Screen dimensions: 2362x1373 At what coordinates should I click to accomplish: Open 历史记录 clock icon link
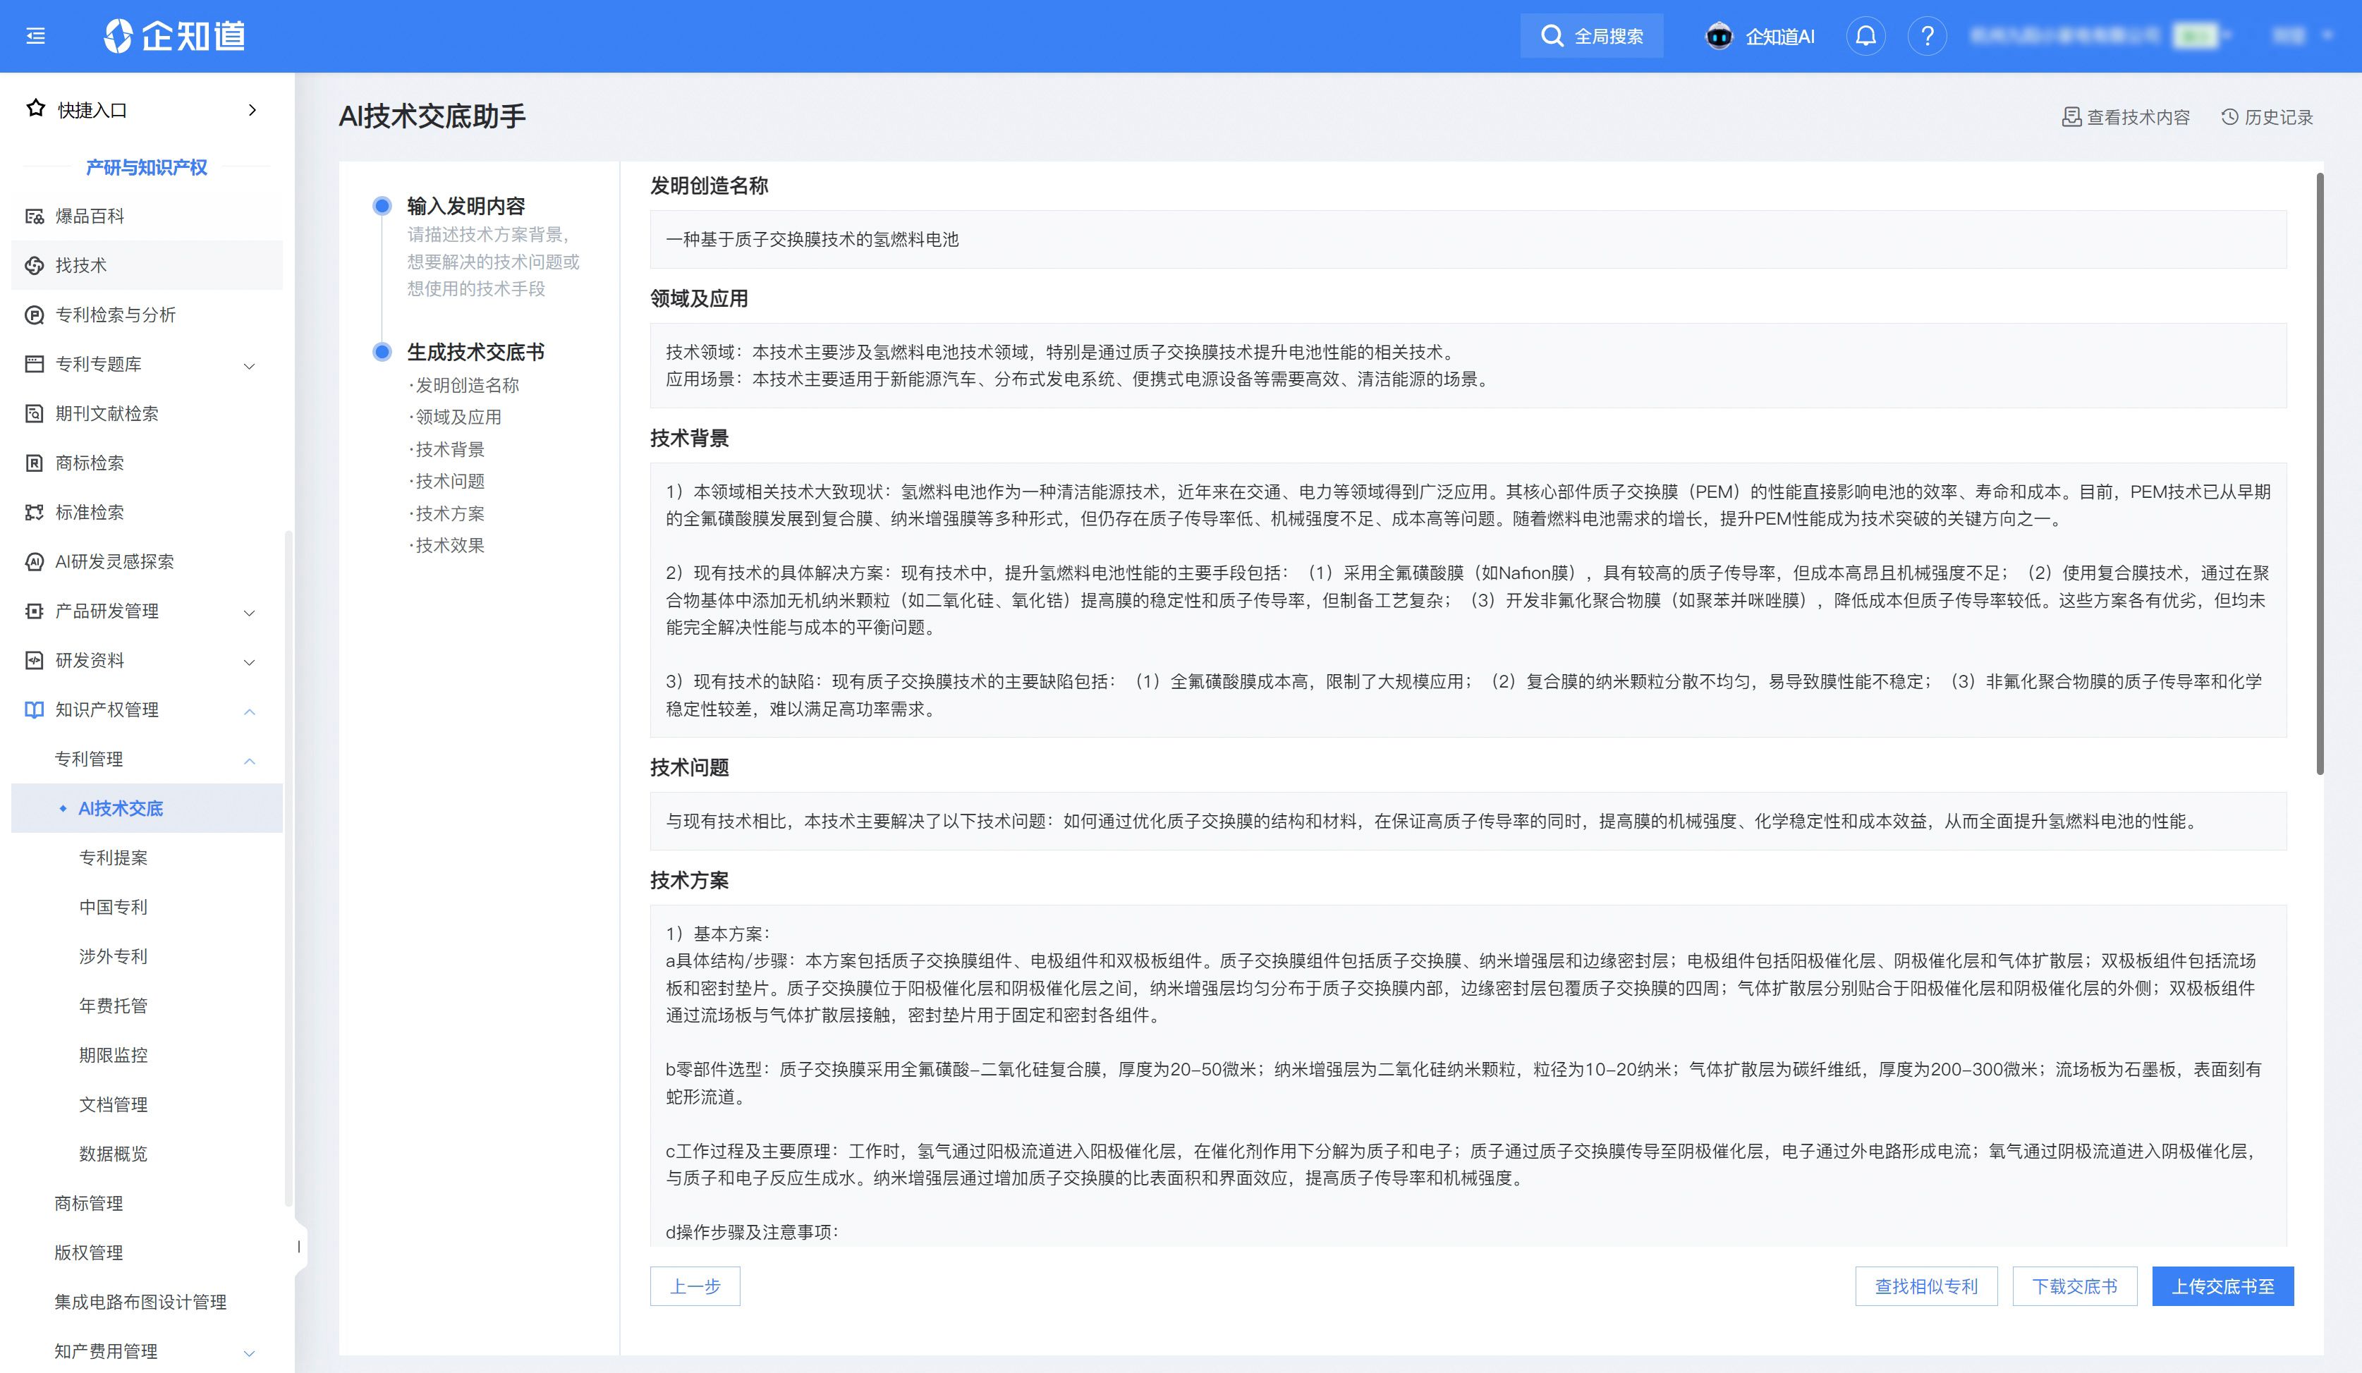pos(2266,117)
